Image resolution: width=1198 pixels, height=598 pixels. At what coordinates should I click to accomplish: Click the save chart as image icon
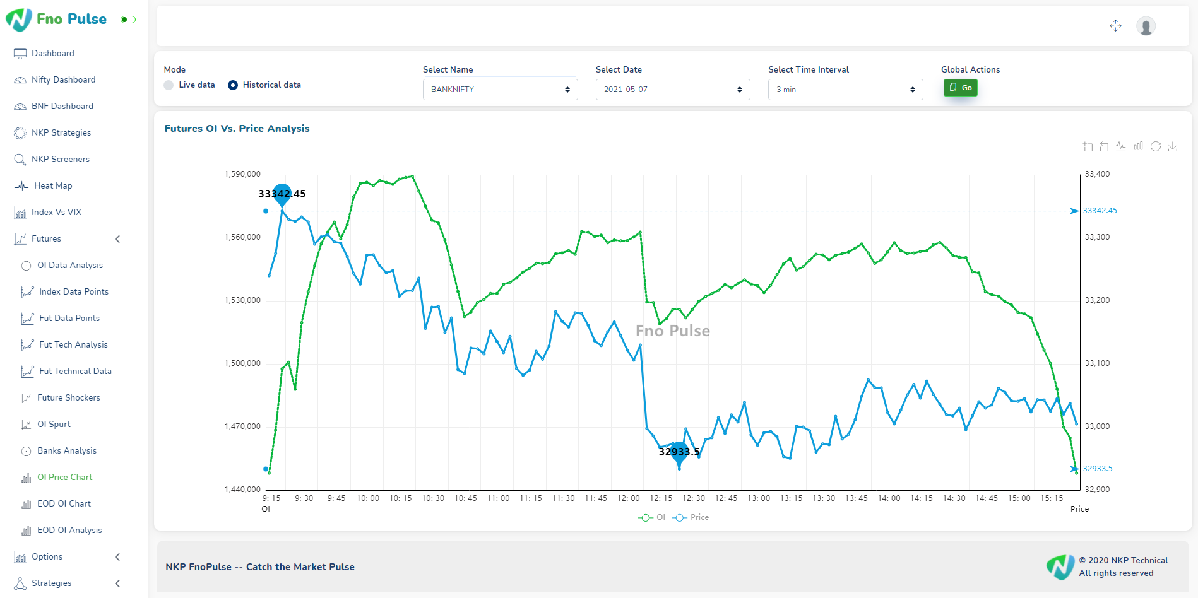pos(1173,146)
